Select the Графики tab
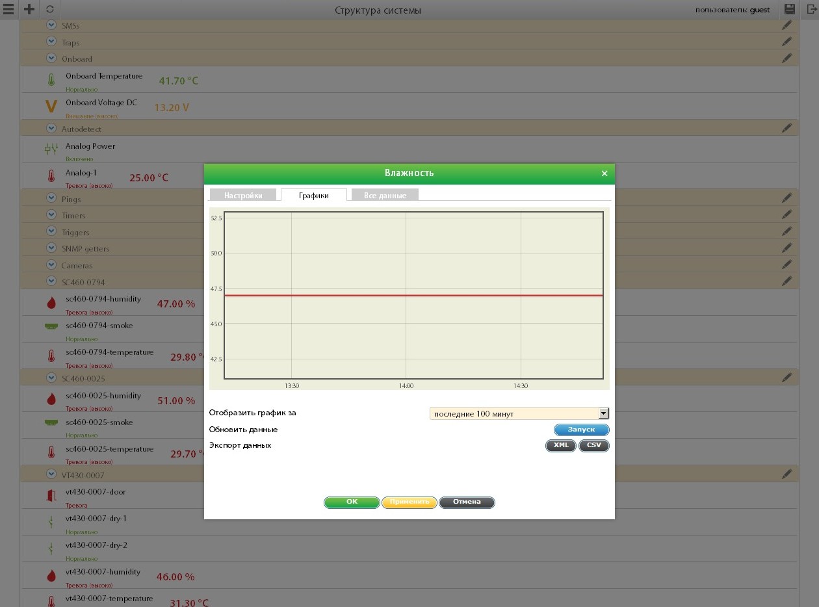Screen dimensions: 819x607 click(314, 195)
